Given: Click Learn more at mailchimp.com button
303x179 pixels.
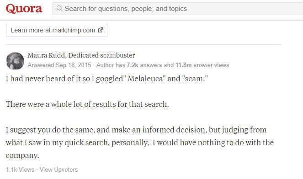Looking at the screenshot, I should [57, 30].
